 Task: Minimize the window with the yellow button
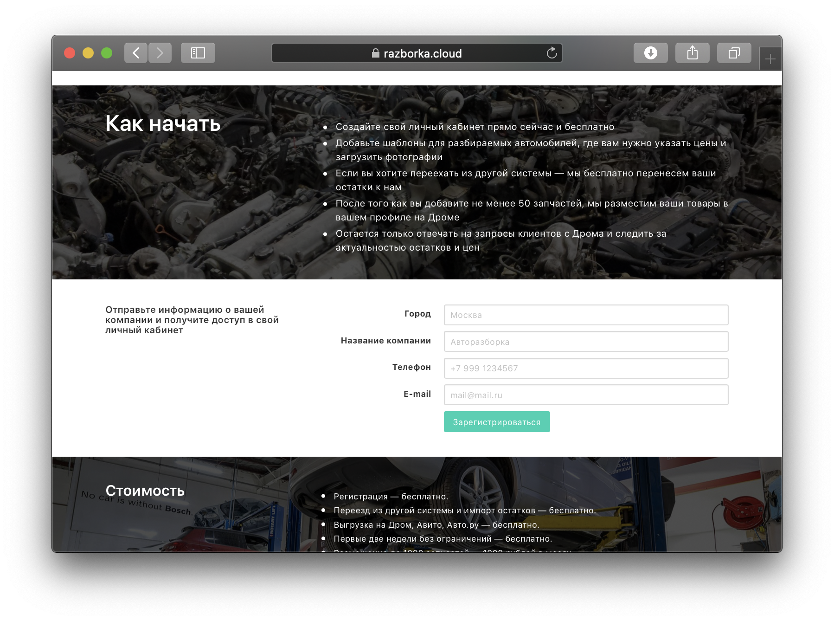88,53
